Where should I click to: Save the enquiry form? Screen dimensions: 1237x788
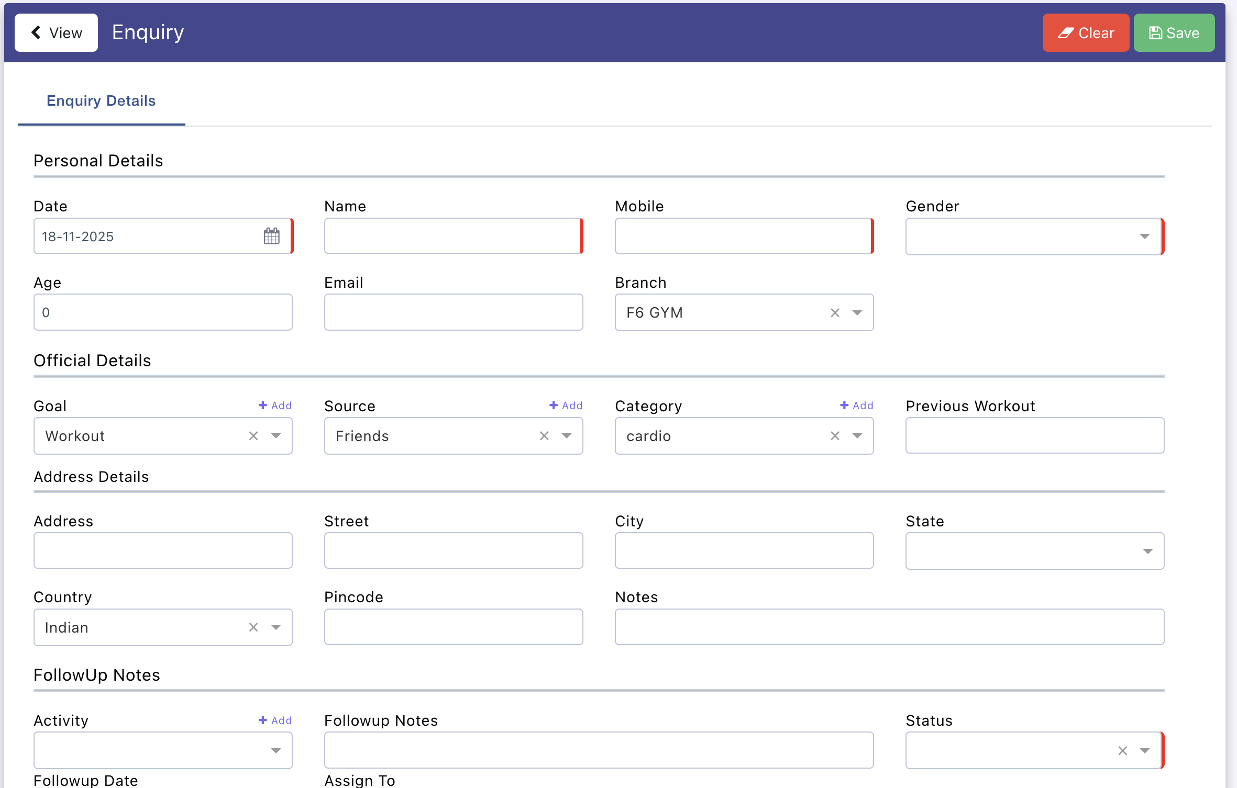(1174, 33)
